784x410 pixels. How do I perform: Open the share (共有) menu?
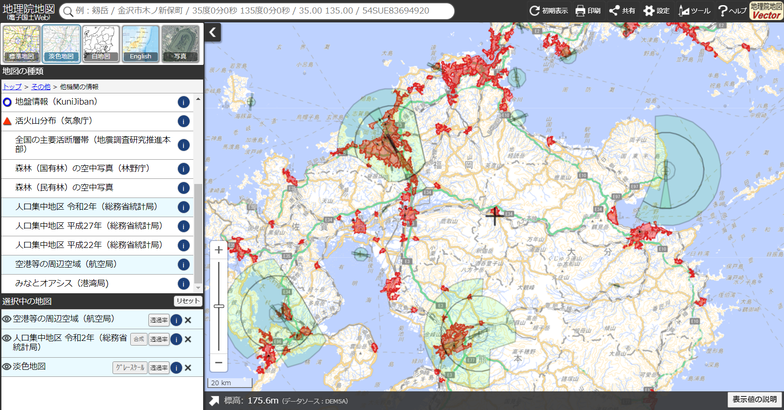[x=622, y=11]
